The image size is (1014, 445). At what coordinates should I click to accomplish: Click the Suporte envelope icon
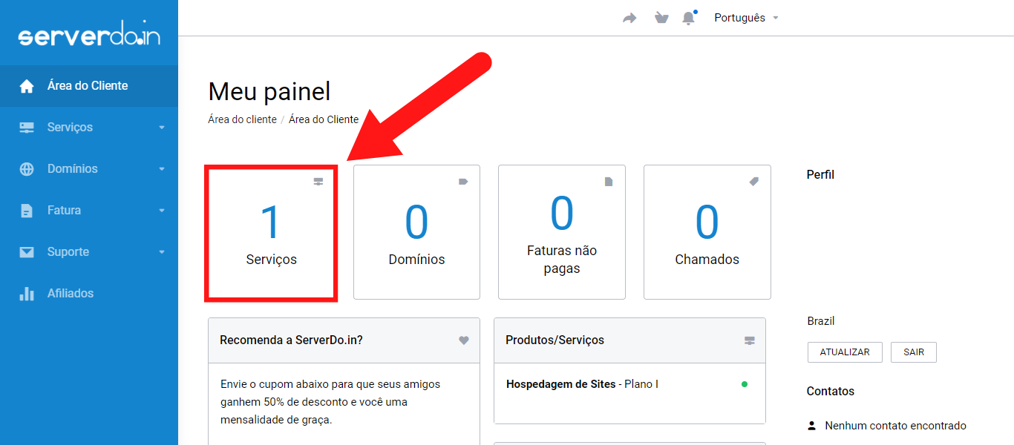[x=27, y=252]
